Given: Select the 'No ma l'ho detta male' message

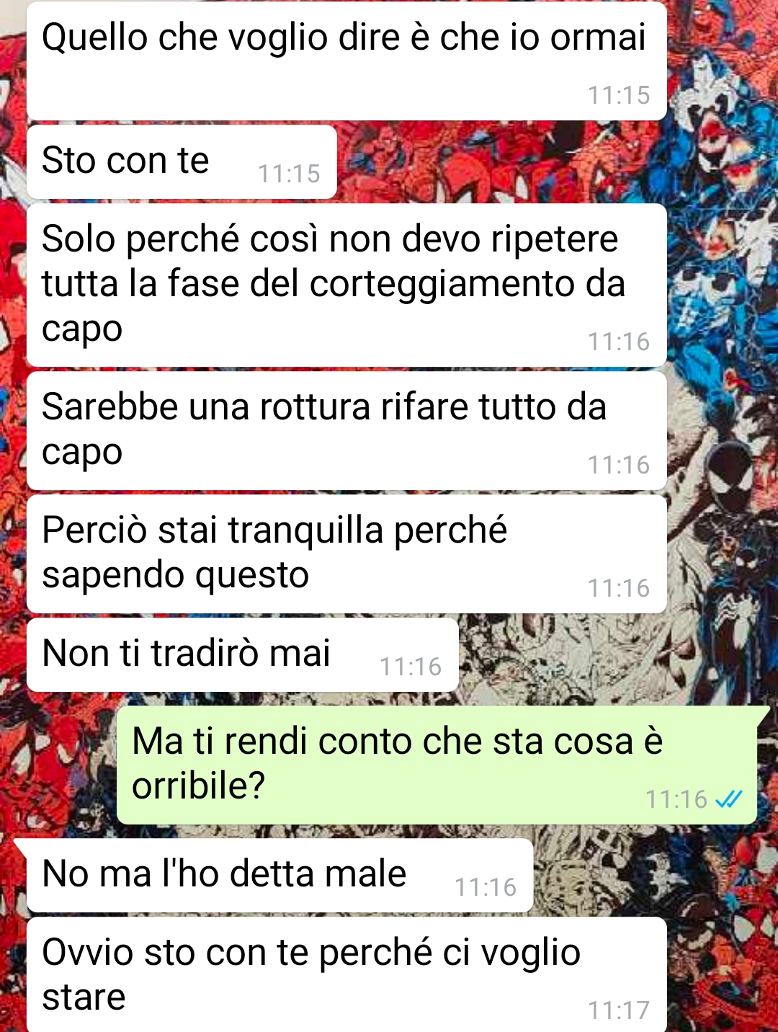Looking at the screenshot, I should click(280, 876).
